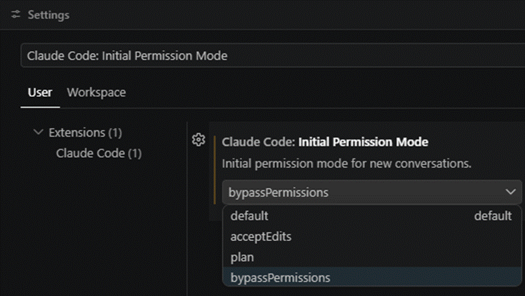Select Claude Code (1) in the tree
Viewport: 525px width, 296px height.
click(x=99, y=153)
